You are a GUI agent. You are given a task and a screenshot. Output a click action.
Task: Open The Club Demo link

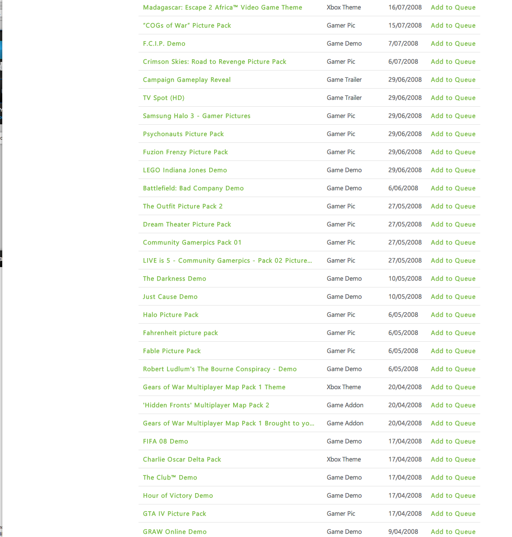click(x=170, y=477)
